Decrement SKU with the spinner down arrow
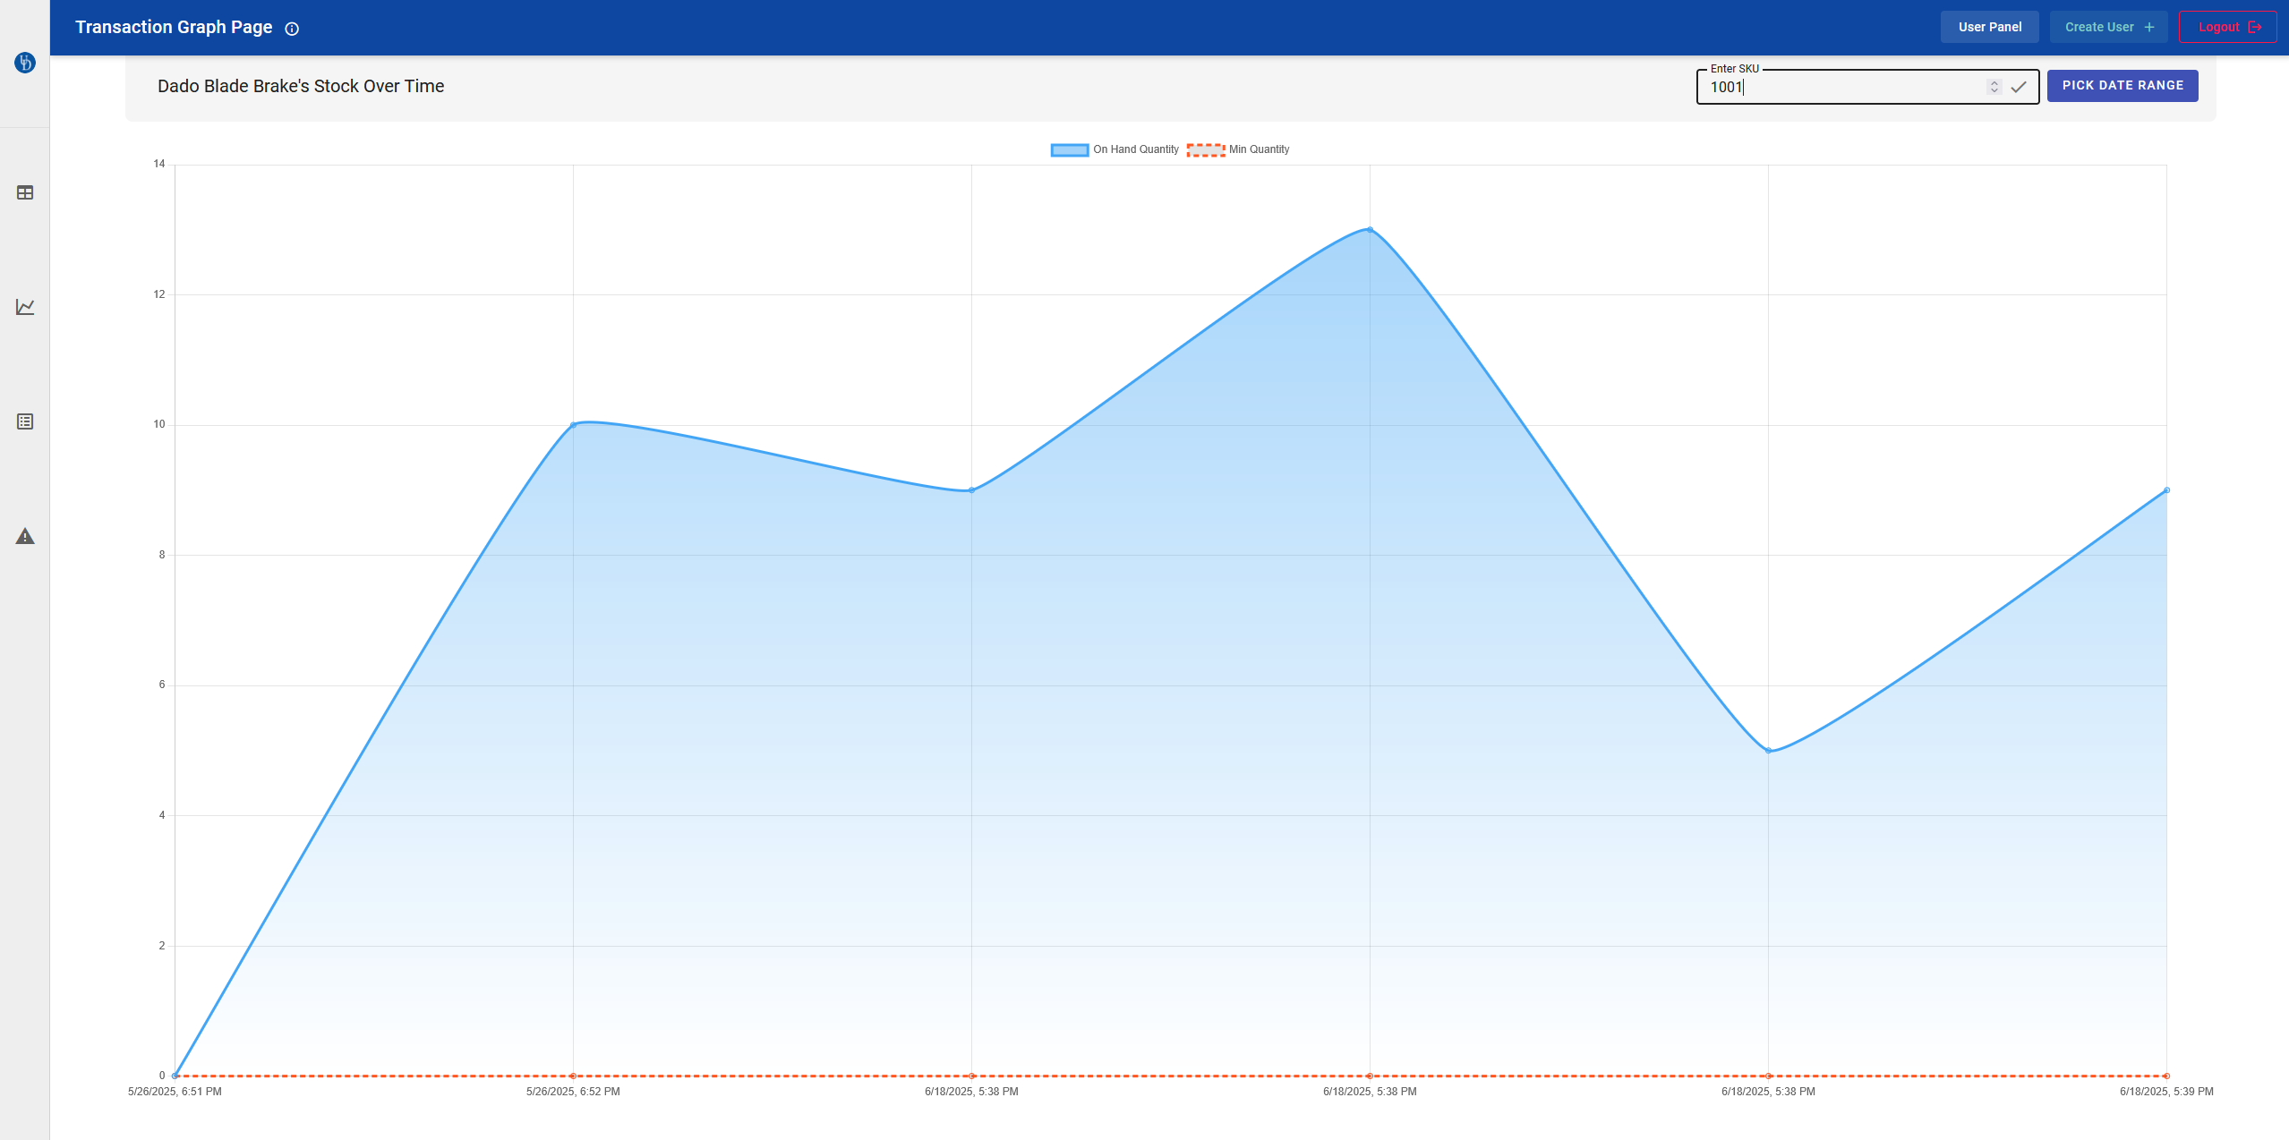The width and height of the screenshot is (2289, 1140). tap(1994, 90)
